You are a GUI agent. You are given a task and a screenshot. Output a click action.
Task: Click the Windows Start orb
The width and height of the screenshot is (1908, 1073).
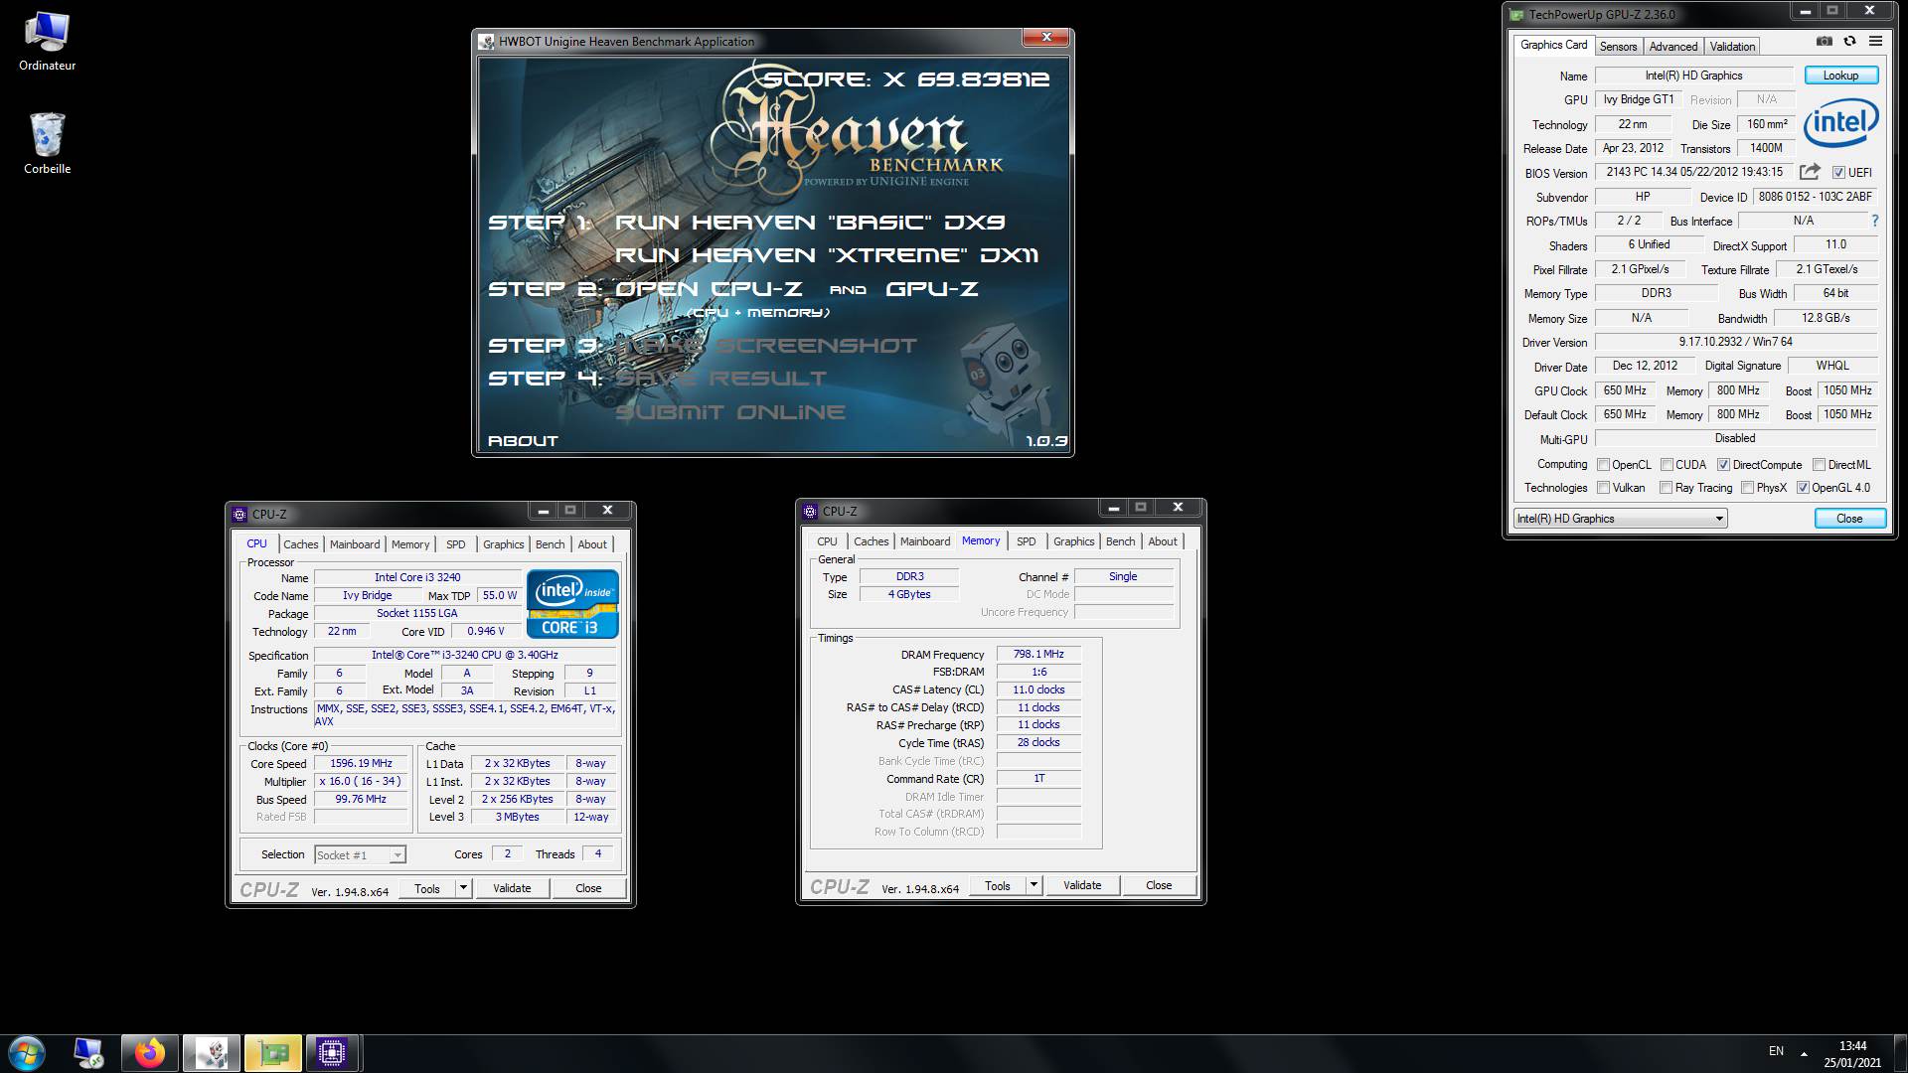[x=27, y=1052]
